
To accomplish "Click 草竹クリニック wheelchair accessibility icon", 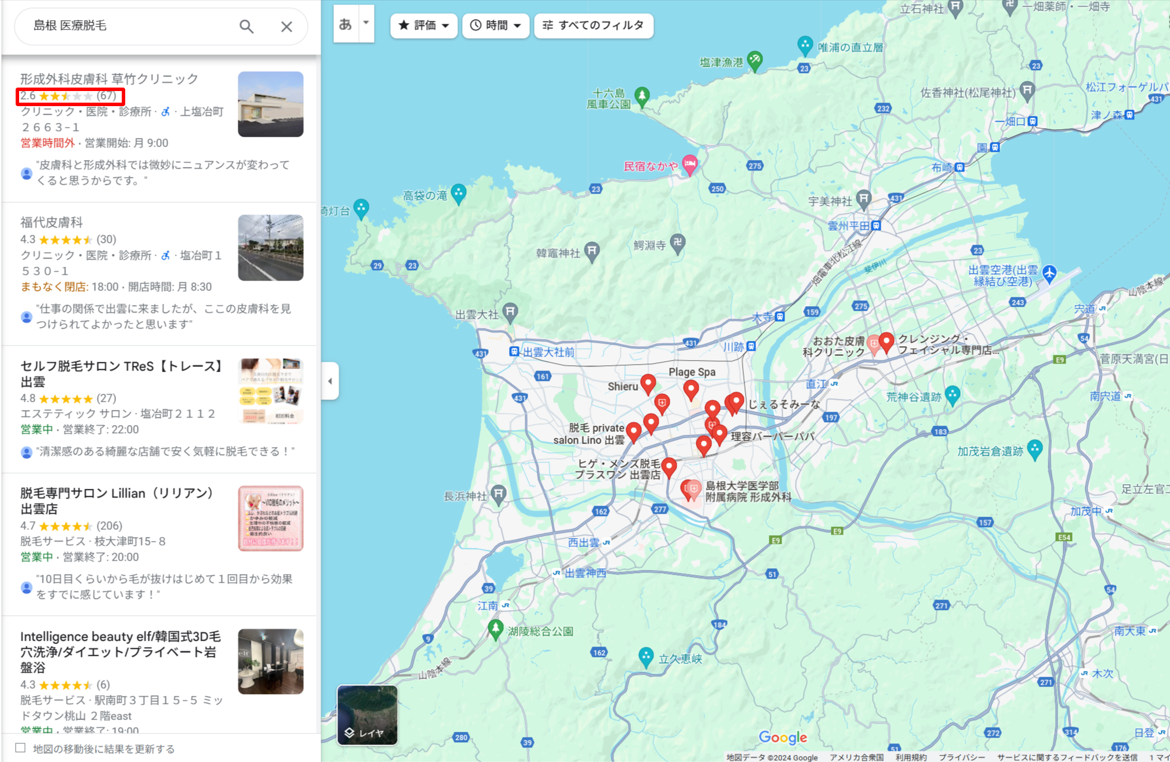I will 166,111.
